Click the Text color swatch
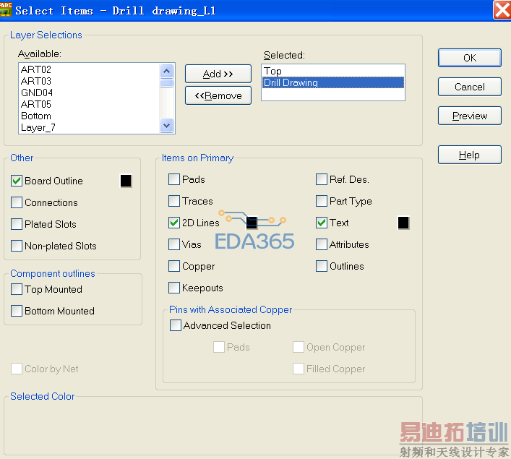The height and width of the screenshot is (459, 511). tap(403, 223)
